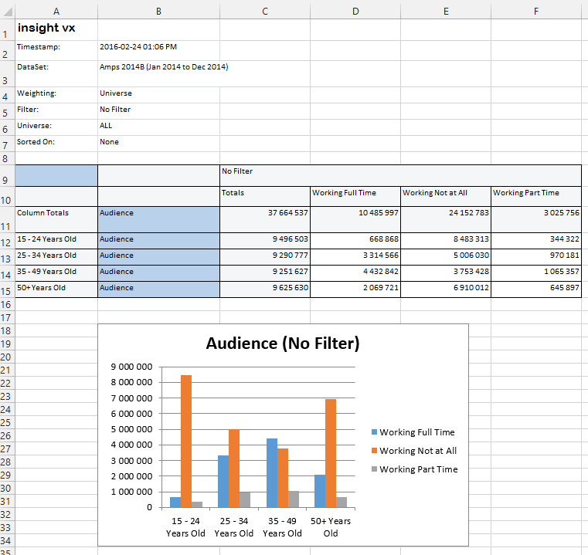Select row 11 header
Viewport: 588px width, 555px height.
[8, 219]
